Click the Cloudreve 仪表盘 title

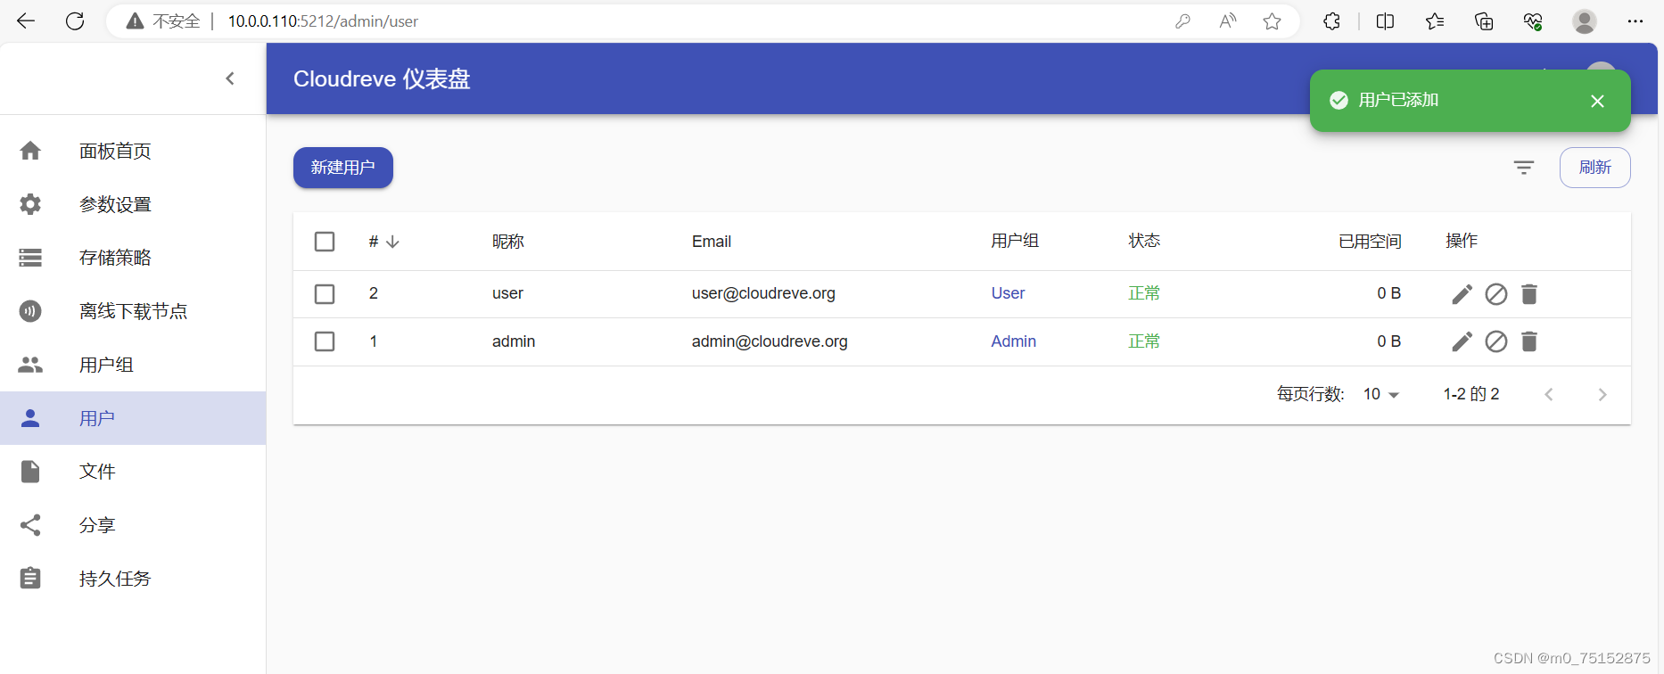click(382, 79)
